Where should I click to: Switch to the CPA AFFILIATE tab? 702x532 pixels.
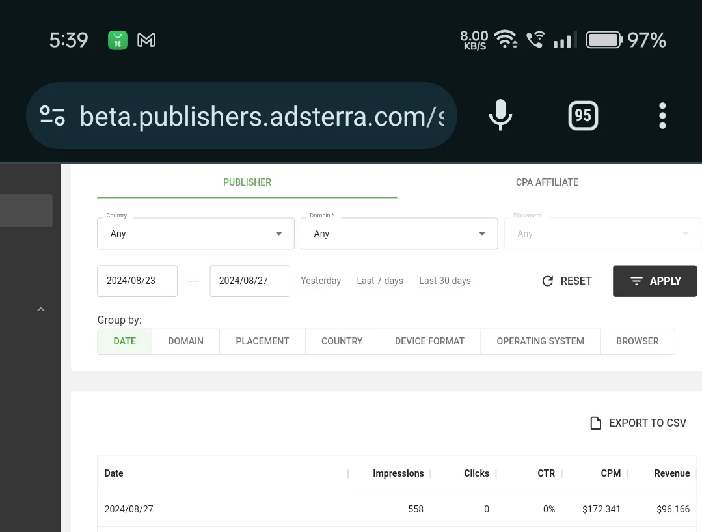[x=547, y=182]
